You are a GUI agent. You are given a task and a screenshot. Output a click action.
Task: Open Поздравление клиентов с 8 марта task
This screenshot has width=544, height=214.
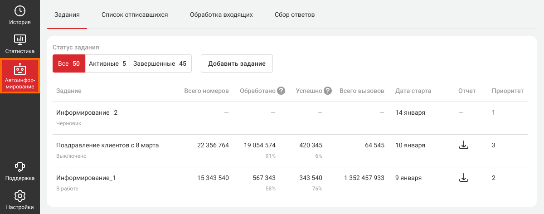pos(107,146)
